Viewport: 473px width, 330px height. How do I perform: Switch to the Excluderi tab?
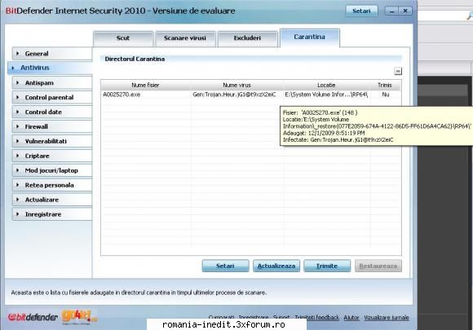click(x=247, y=38)
